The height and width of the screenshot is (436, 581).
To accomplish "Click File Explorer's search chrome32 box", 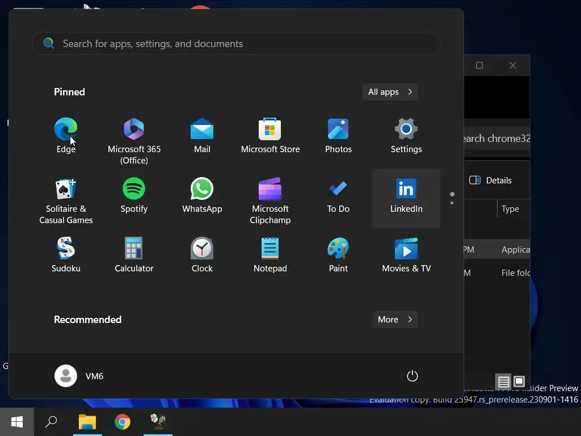I will pyautogui.click(x=497, y=139).
